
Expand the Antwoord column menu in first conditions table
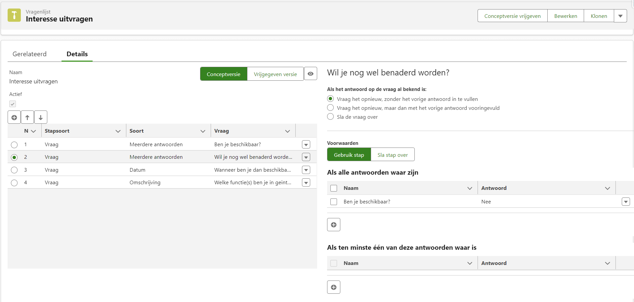(607, 188)
